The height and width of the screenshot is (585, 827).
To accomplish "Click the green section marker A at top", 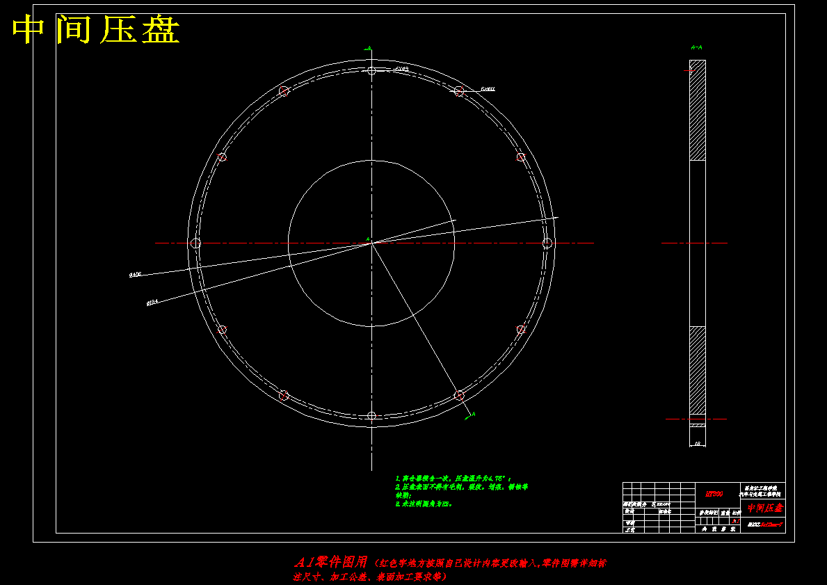I will [369, 49].
